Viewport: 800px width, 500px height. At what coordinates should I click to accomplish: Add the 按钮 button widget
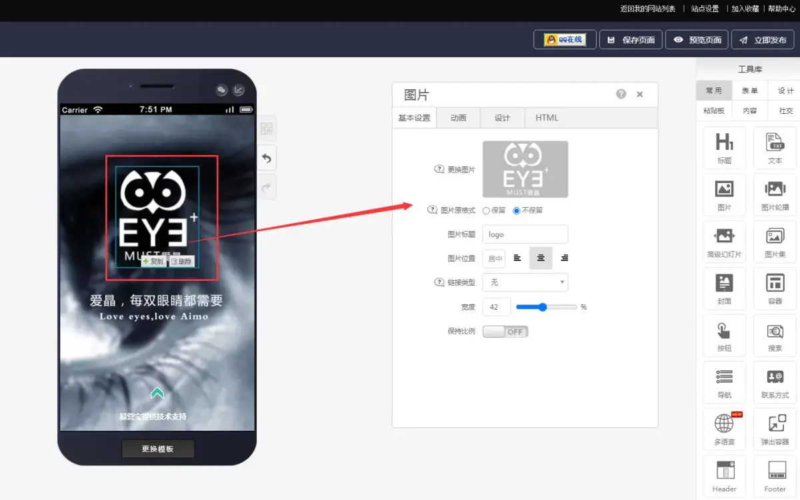coord(724,336)
